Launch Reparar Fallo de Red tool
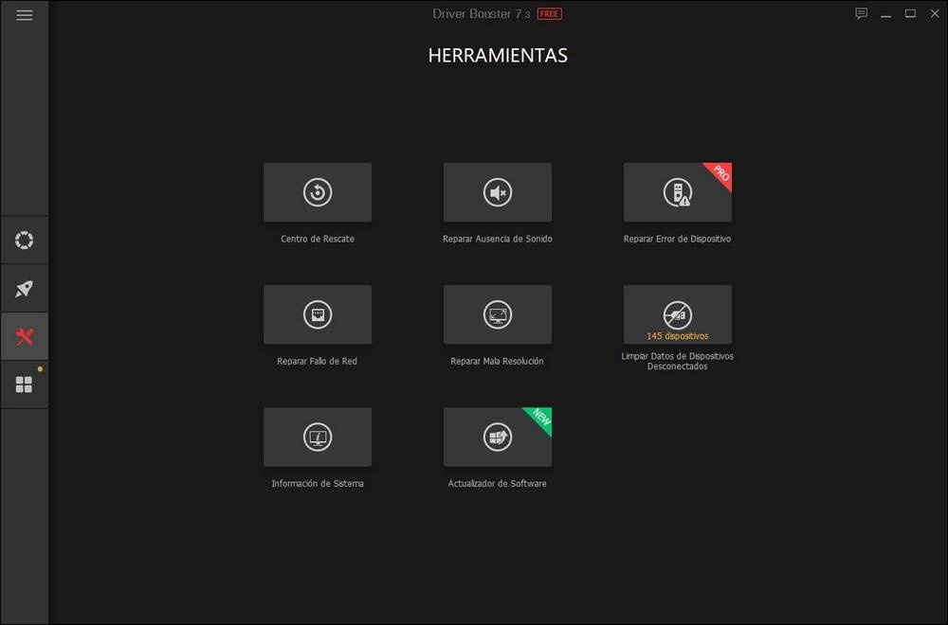948x625 pixels. (x=318, y=314)
